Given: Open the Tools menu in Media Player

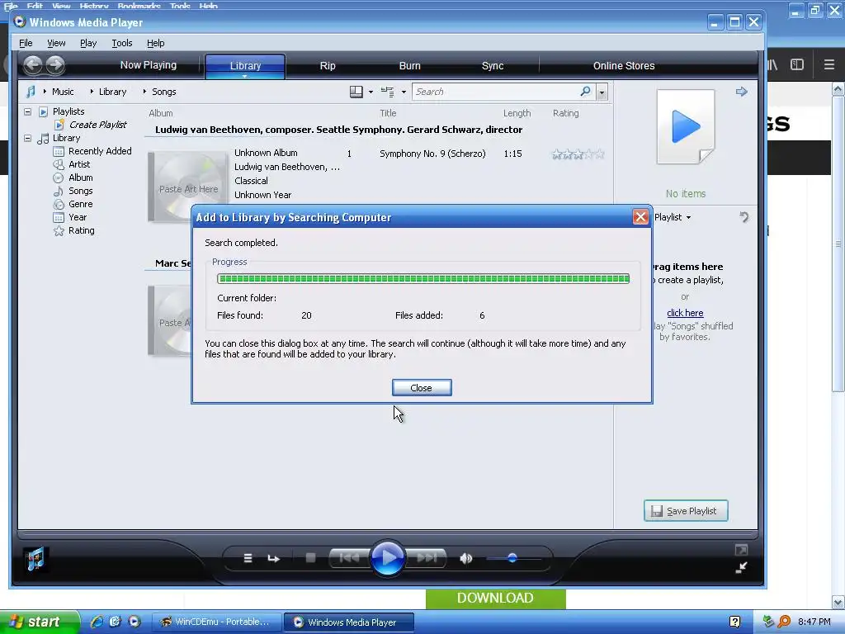Looking at the screenshot, I should (x=122, y=43).
